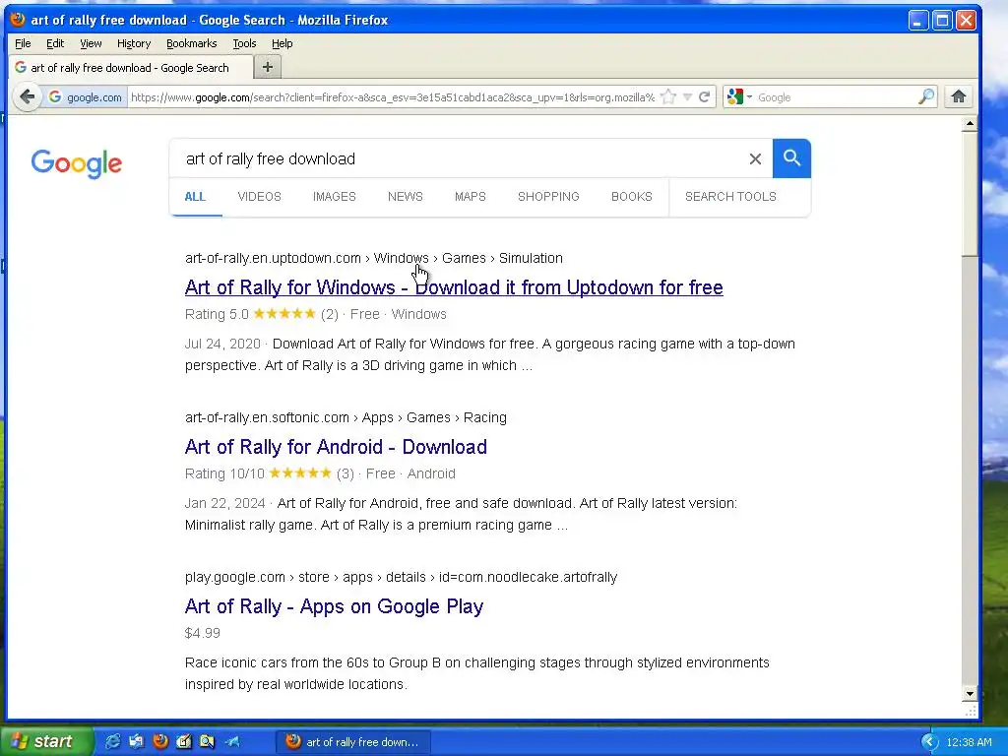Click the 'Jul 24, 2020' date text
This screenshot has width=1008, height=756.
222,344
